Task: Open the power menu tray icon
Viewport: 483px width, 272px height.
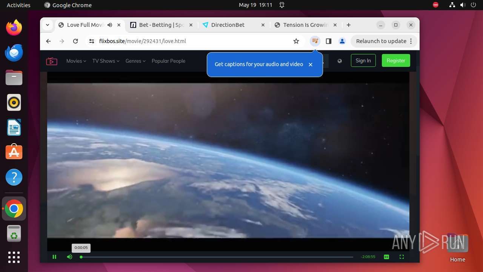Action: (x=473, y=5)
